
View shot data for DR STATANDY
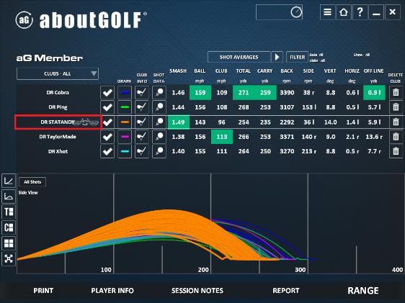159,122
